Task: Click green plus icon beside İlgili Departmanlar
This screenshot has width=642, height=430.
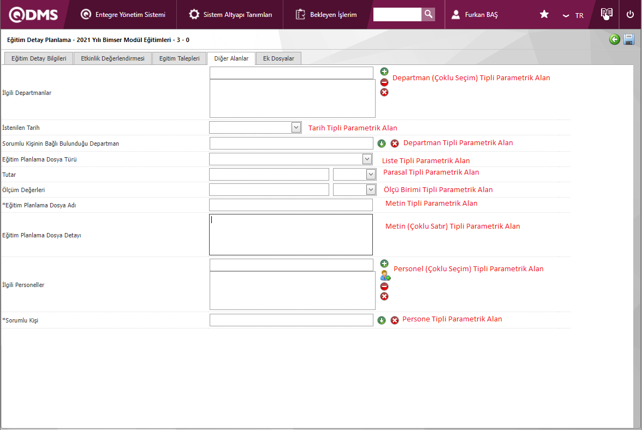Action: 384,71
